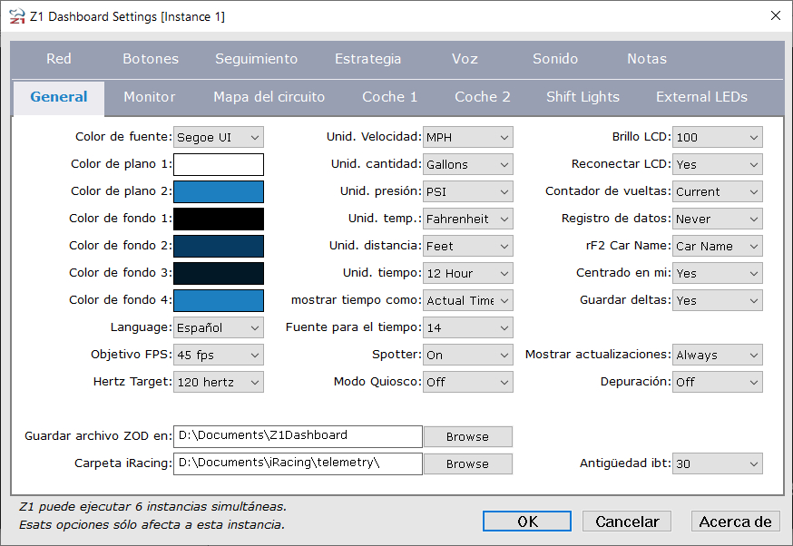This screenshot has width=793, height=546.
Task: Open the Acerca de dialog
Action: pyautogui.click(x=735, y=521)
